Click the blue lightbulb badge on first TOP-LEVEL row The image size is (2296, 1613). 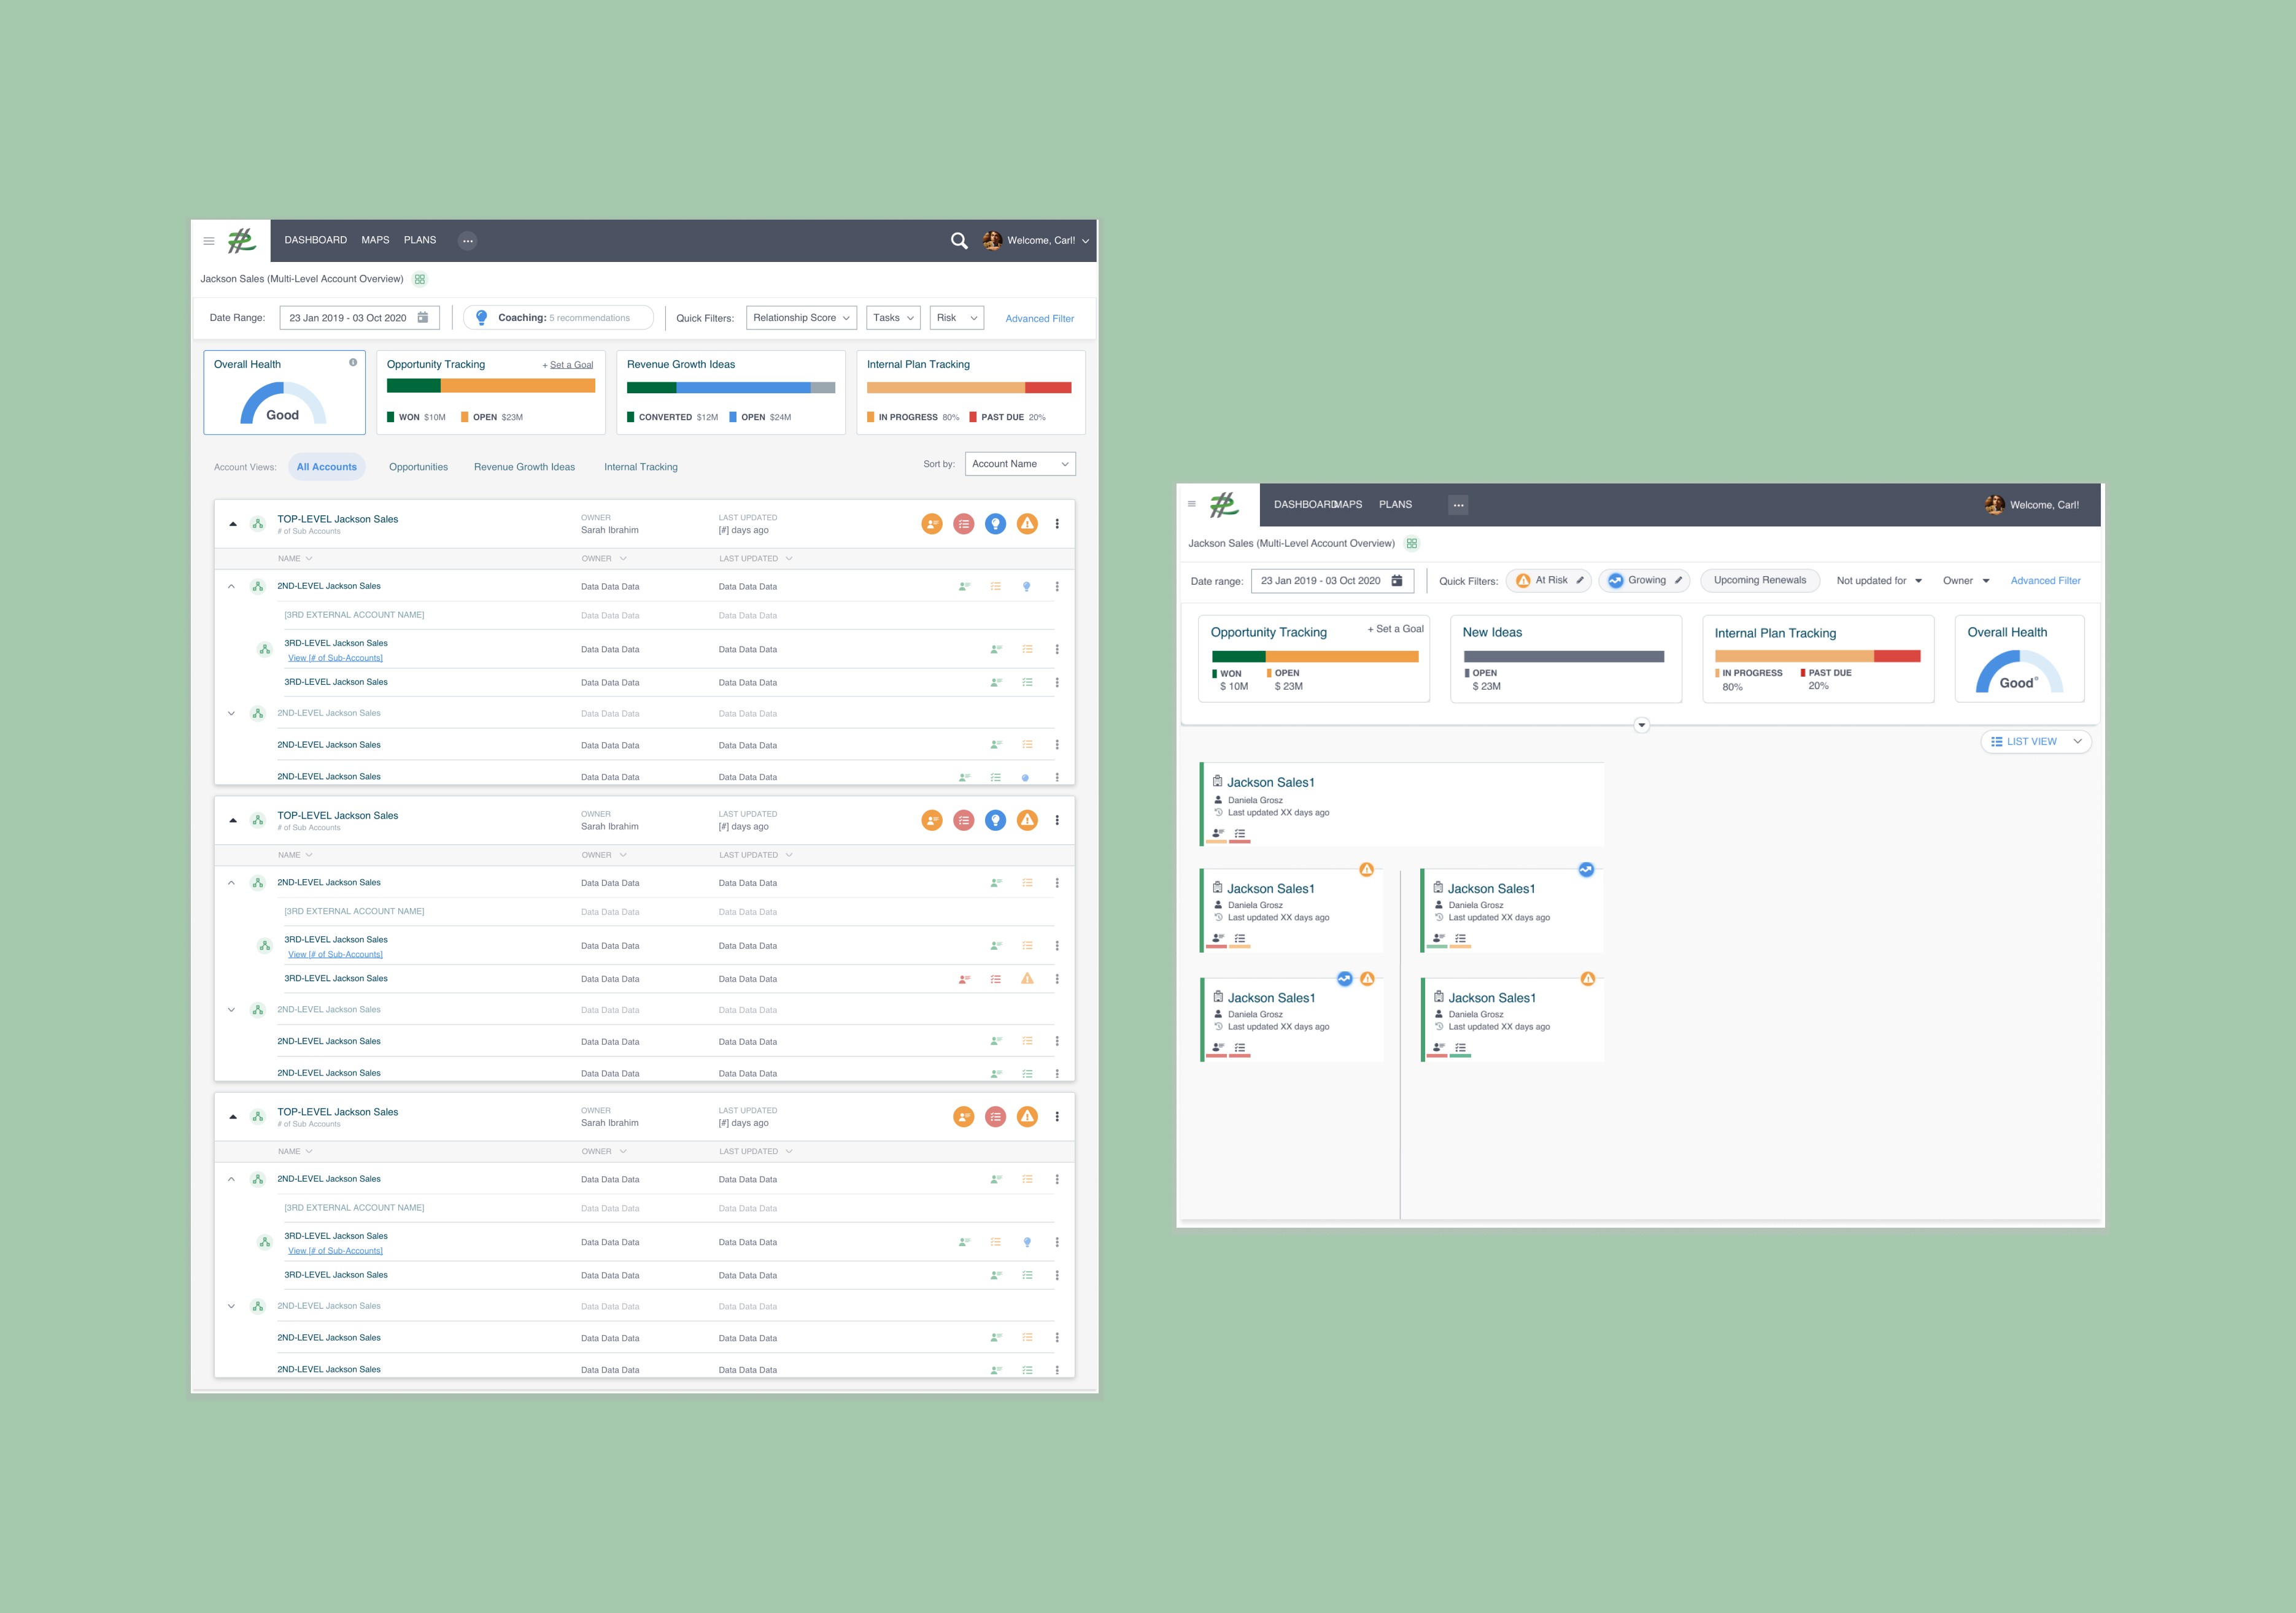click(x=995, y=524)
